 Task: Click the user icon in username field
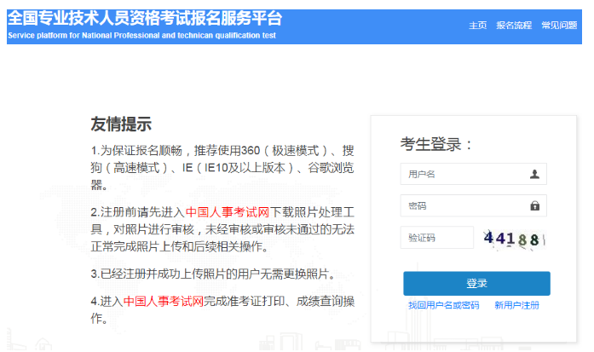click(x=534, y=175)
